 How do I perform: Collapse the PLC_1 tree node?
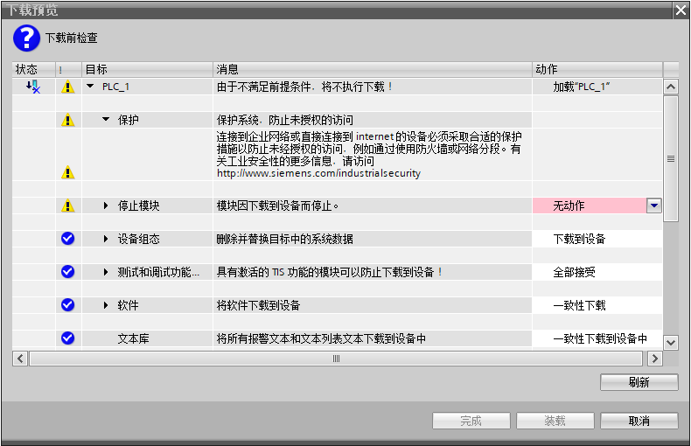pos(90,87)
